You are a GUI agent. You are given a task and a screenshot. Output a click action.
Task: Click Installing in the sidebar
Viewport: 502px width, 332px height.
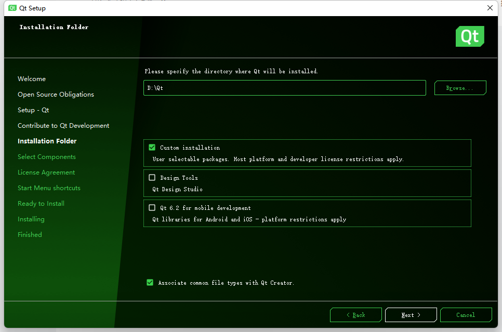(x=31, y=219)
